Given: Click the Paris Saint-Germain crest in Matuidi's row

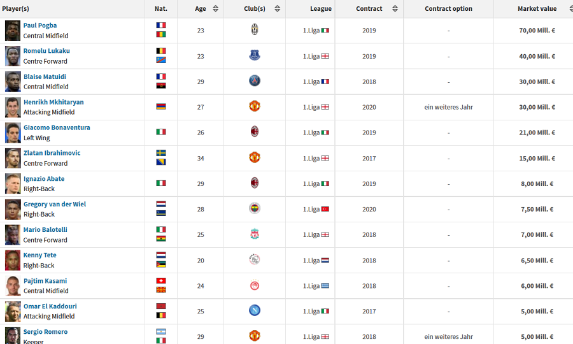Looking at the screenshot, I should coord(255,81).
